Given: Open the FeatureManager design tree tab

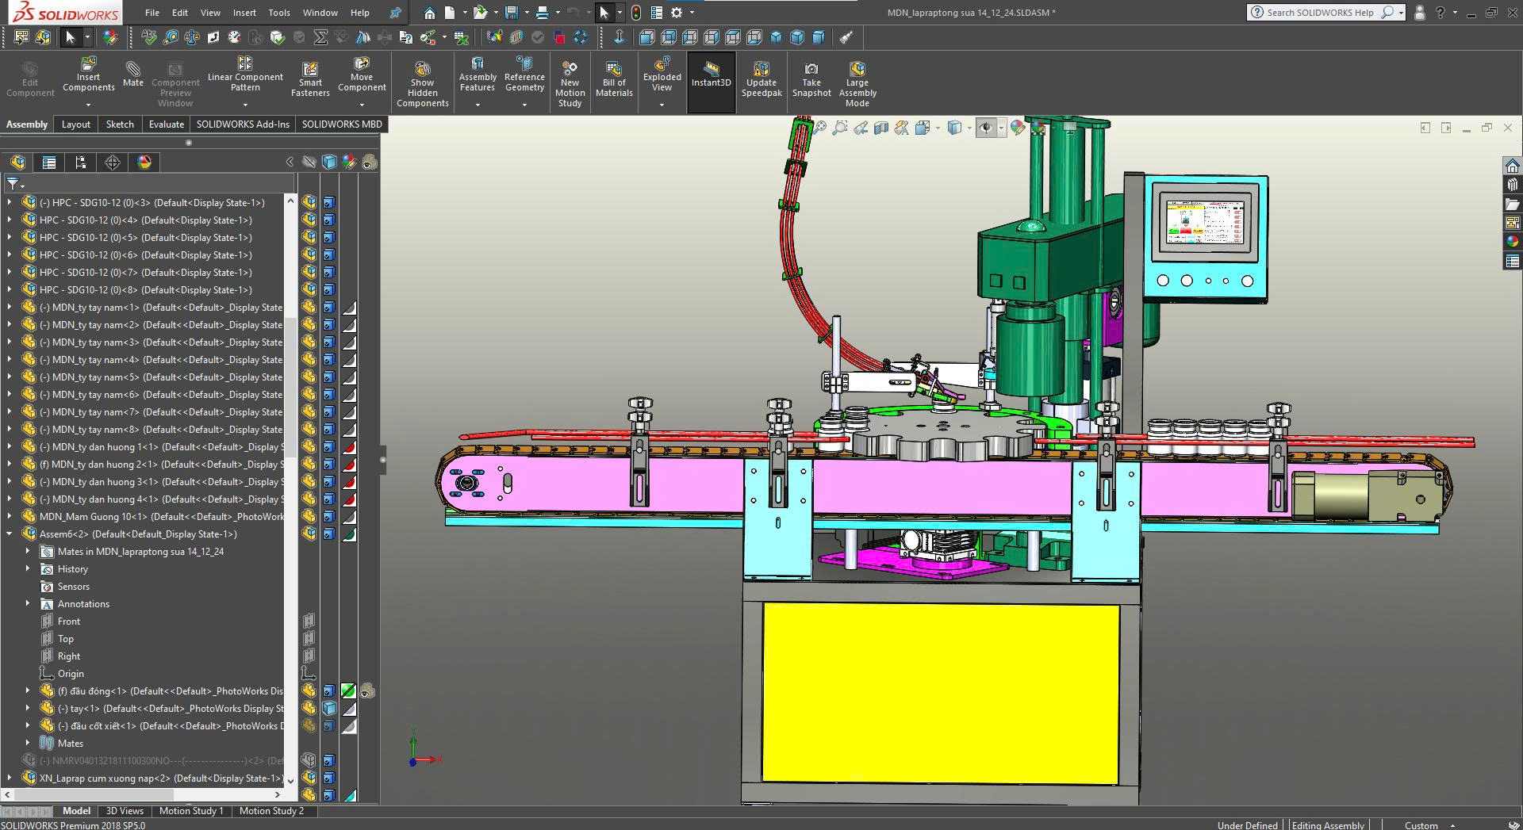Looking at the screenshot, I should pyautogui.click(x=18, y=163).
